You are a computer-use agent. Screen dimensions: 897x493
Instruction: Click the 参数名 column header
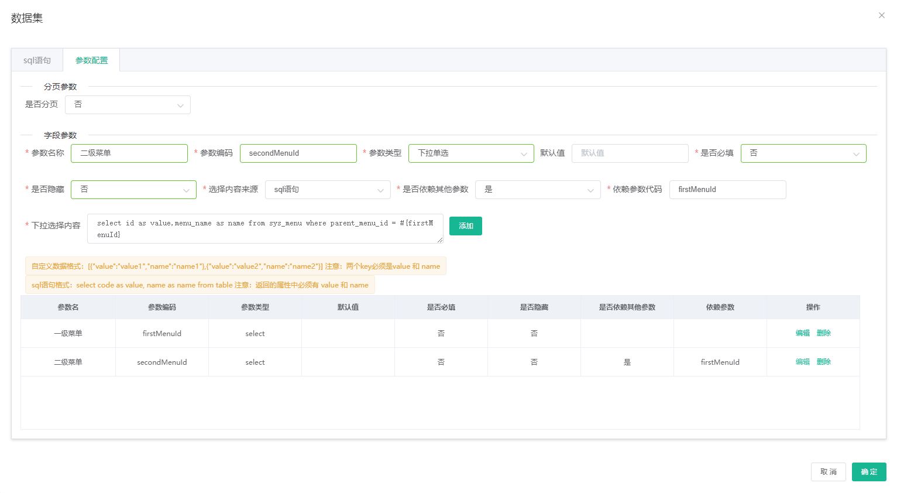(68, 307)
